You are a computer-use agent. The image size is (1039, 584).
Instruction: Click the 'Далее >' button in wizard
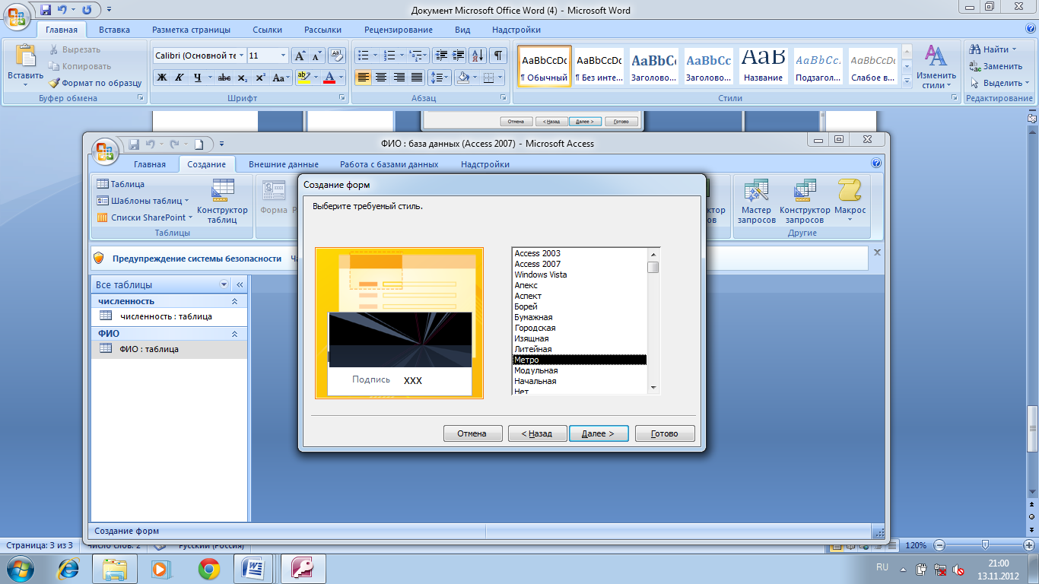pyautogui.click(x=599, y=433)
